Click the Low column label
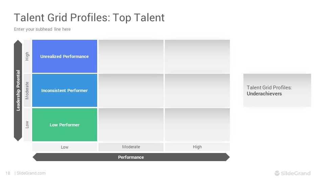Viewport: 325px width, 182px height. pyautogui.click(x=64, y=147)
